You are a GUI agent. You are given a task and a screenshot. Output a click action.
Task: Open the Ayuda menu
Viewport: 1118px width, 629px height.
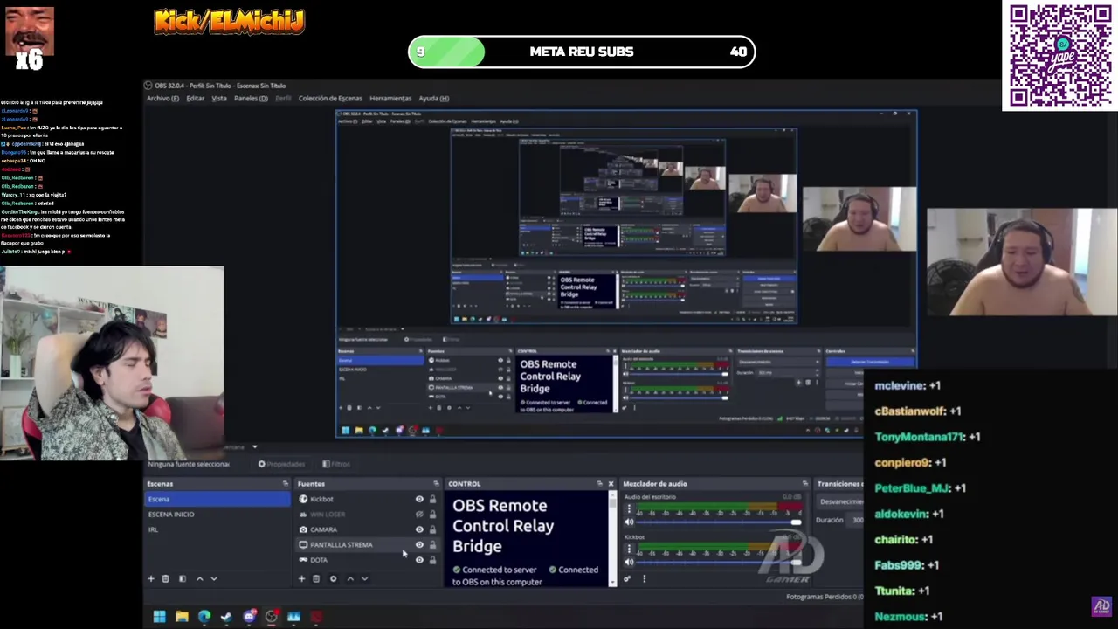(x=434, y=98)
